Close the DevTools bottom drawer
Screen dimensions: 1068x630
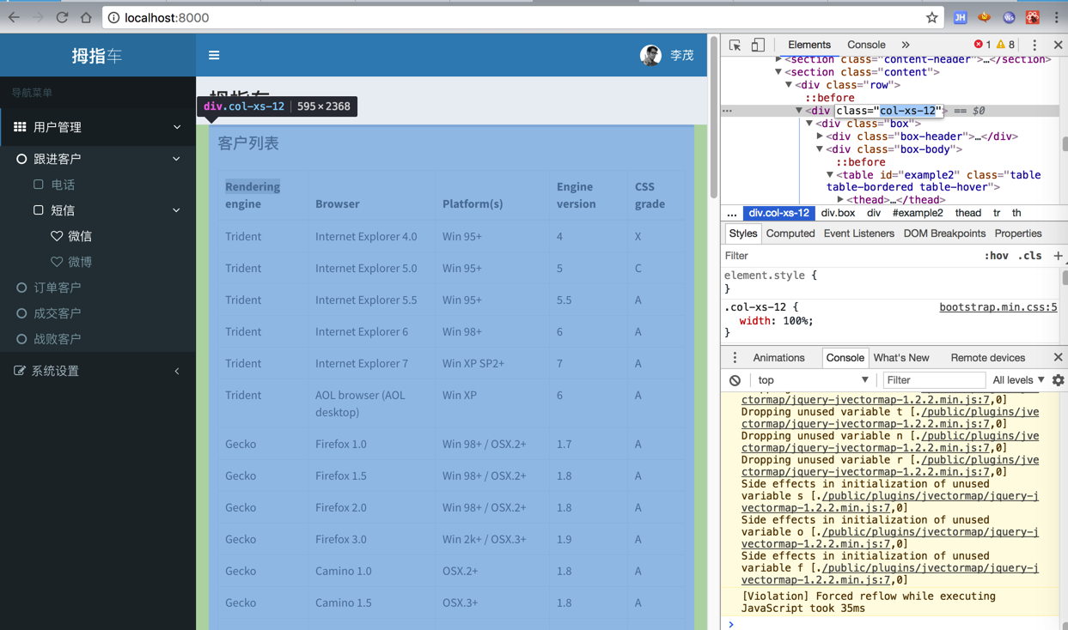pos(1058,358)
